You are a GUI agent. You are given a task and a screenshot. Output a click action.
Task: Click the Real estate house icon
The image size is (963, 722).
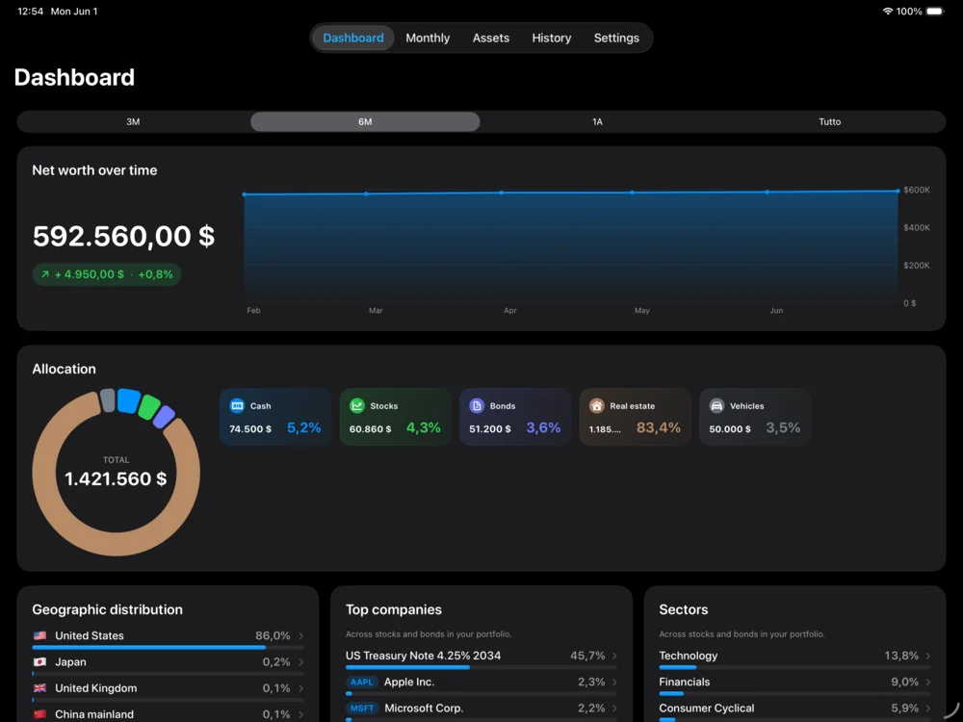click(x=597, y=406)
